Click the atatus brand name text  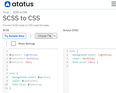(23, 4)
